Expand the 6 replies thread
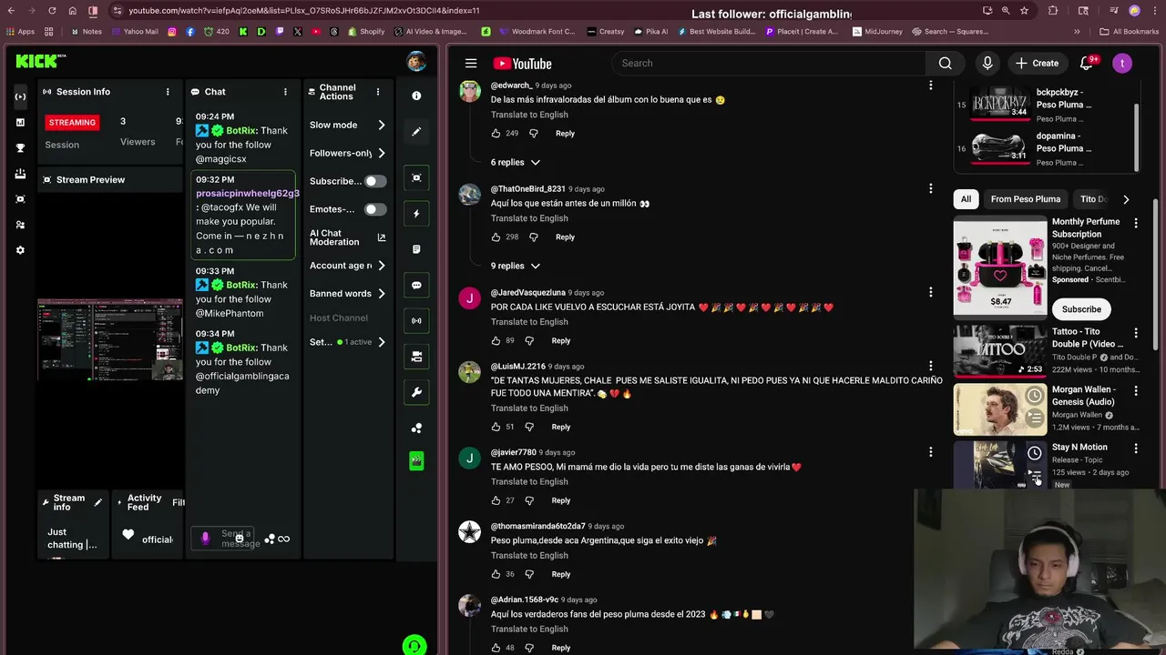Viewport: 1166px width, 655px height. pos(516,162)
